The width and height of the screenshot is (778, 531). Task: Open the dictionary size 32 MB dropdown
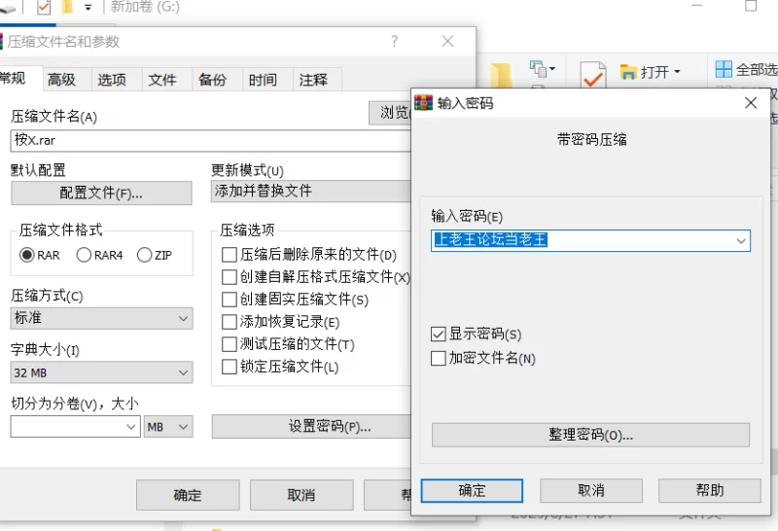click(101, 372)
